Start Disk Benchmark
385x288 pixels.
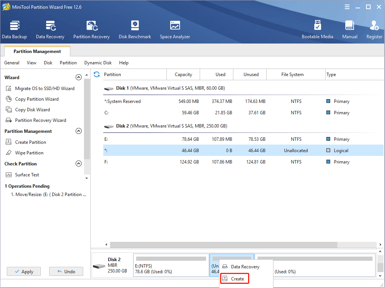[135, 30]
